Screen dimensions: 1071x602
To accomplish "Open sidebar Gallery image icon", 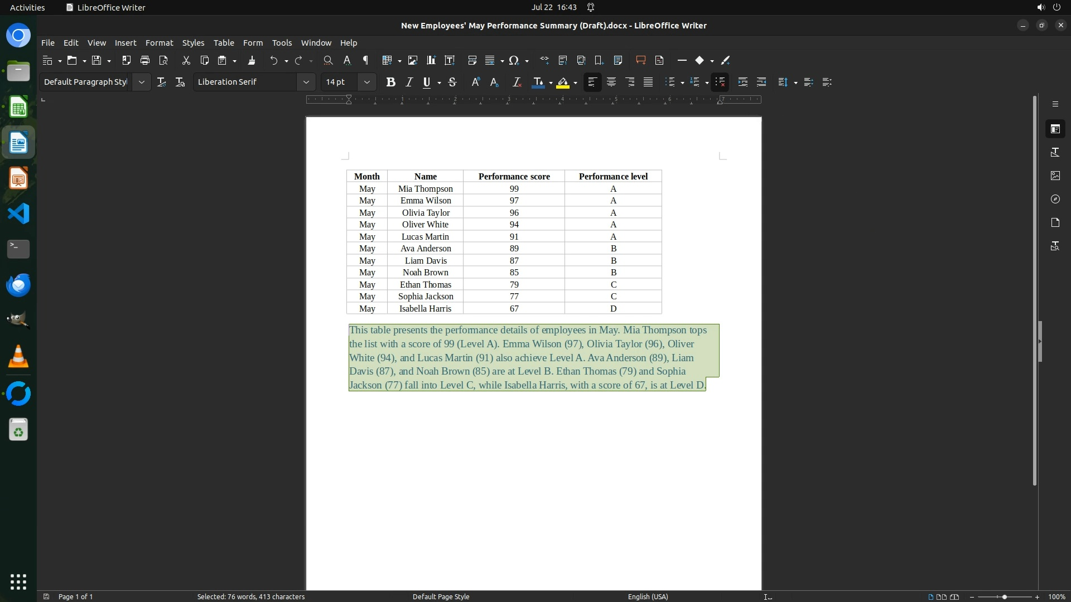I will pos(1055,176).
